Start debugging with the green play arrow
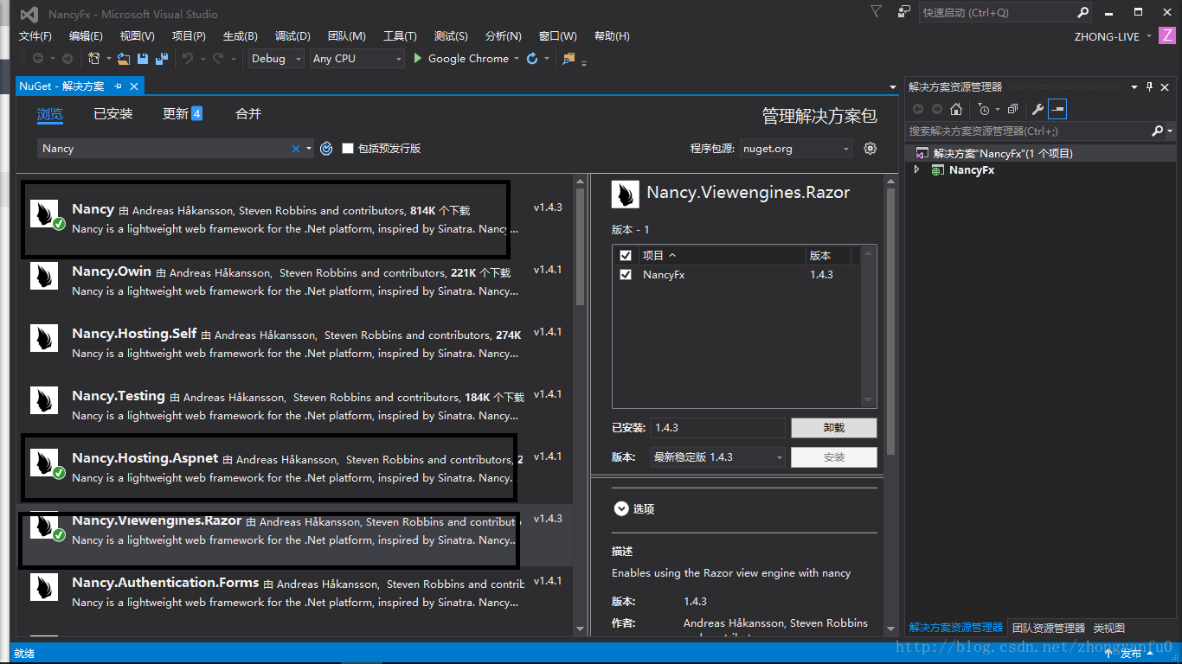This screenshot has width=1182, height=664. [x=418, y=59]
